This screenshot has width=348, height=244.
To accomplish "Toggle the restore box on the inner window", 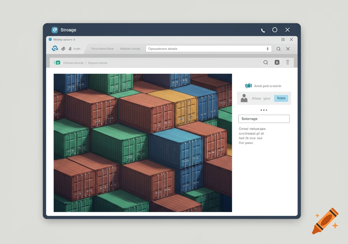I will coord(283,39).
